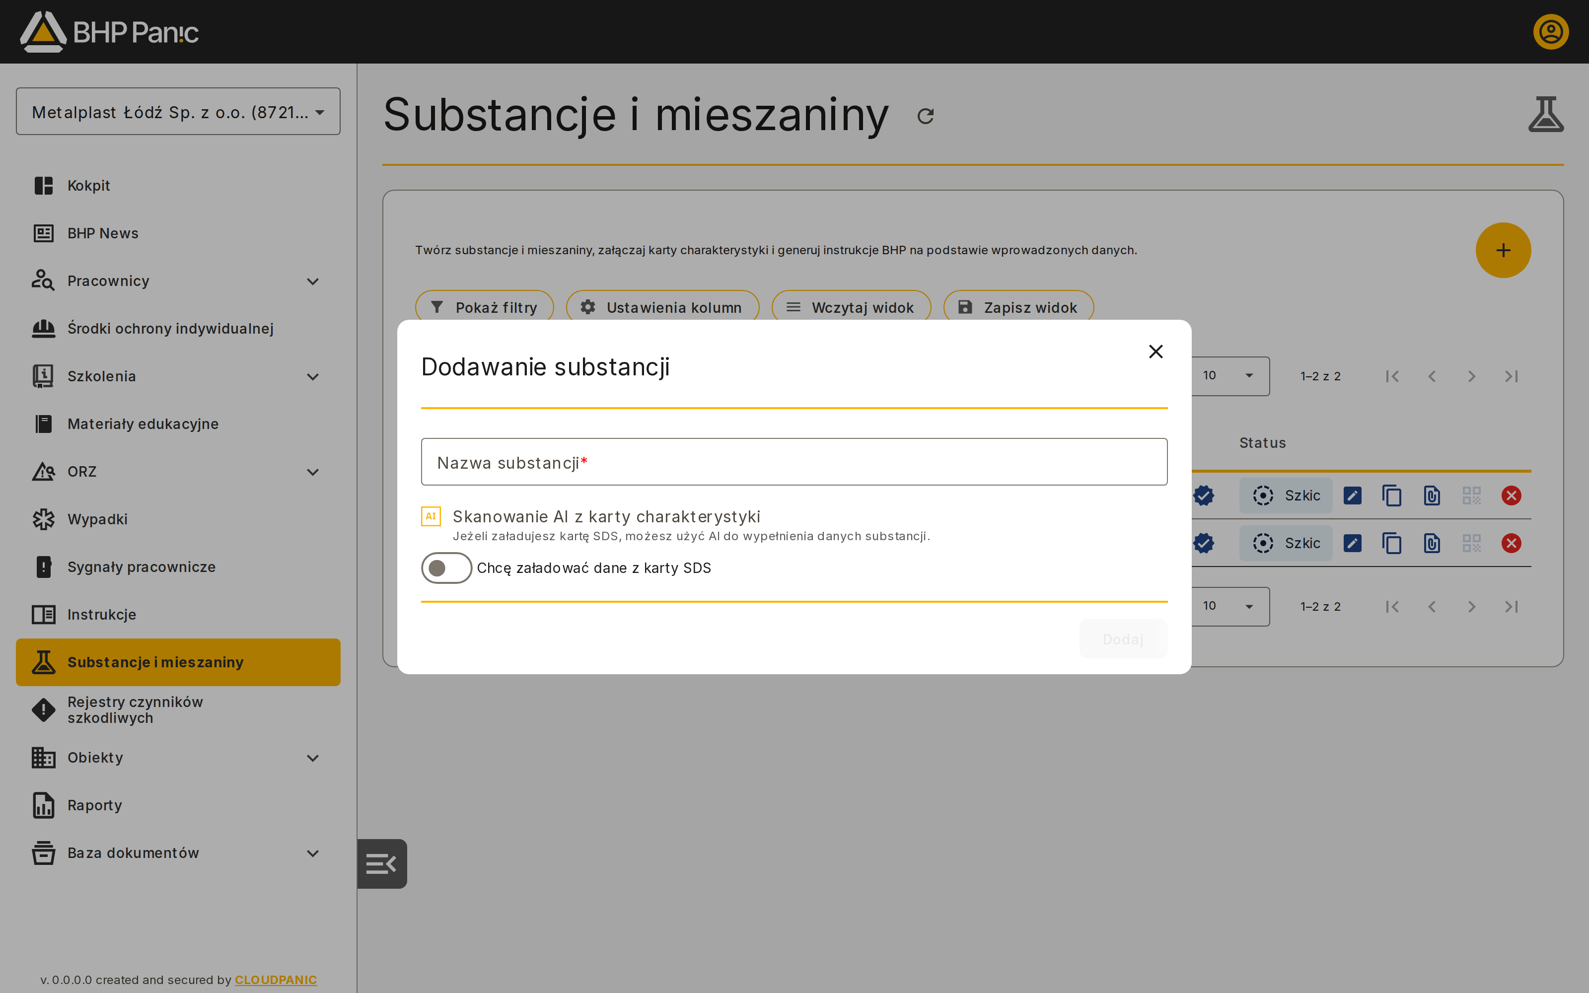The image size is (1589, 993).
Task: Close the Dodawanie substancji dialog
Action: 1156,352
